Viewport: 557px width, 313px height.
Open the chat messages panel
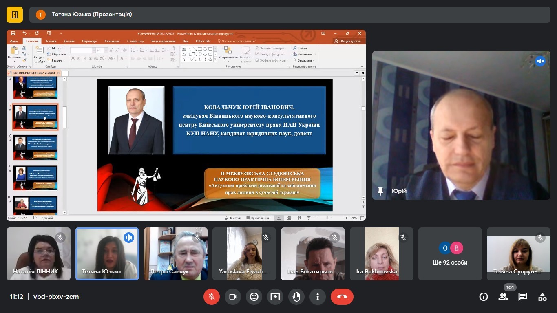coord(523,297)
